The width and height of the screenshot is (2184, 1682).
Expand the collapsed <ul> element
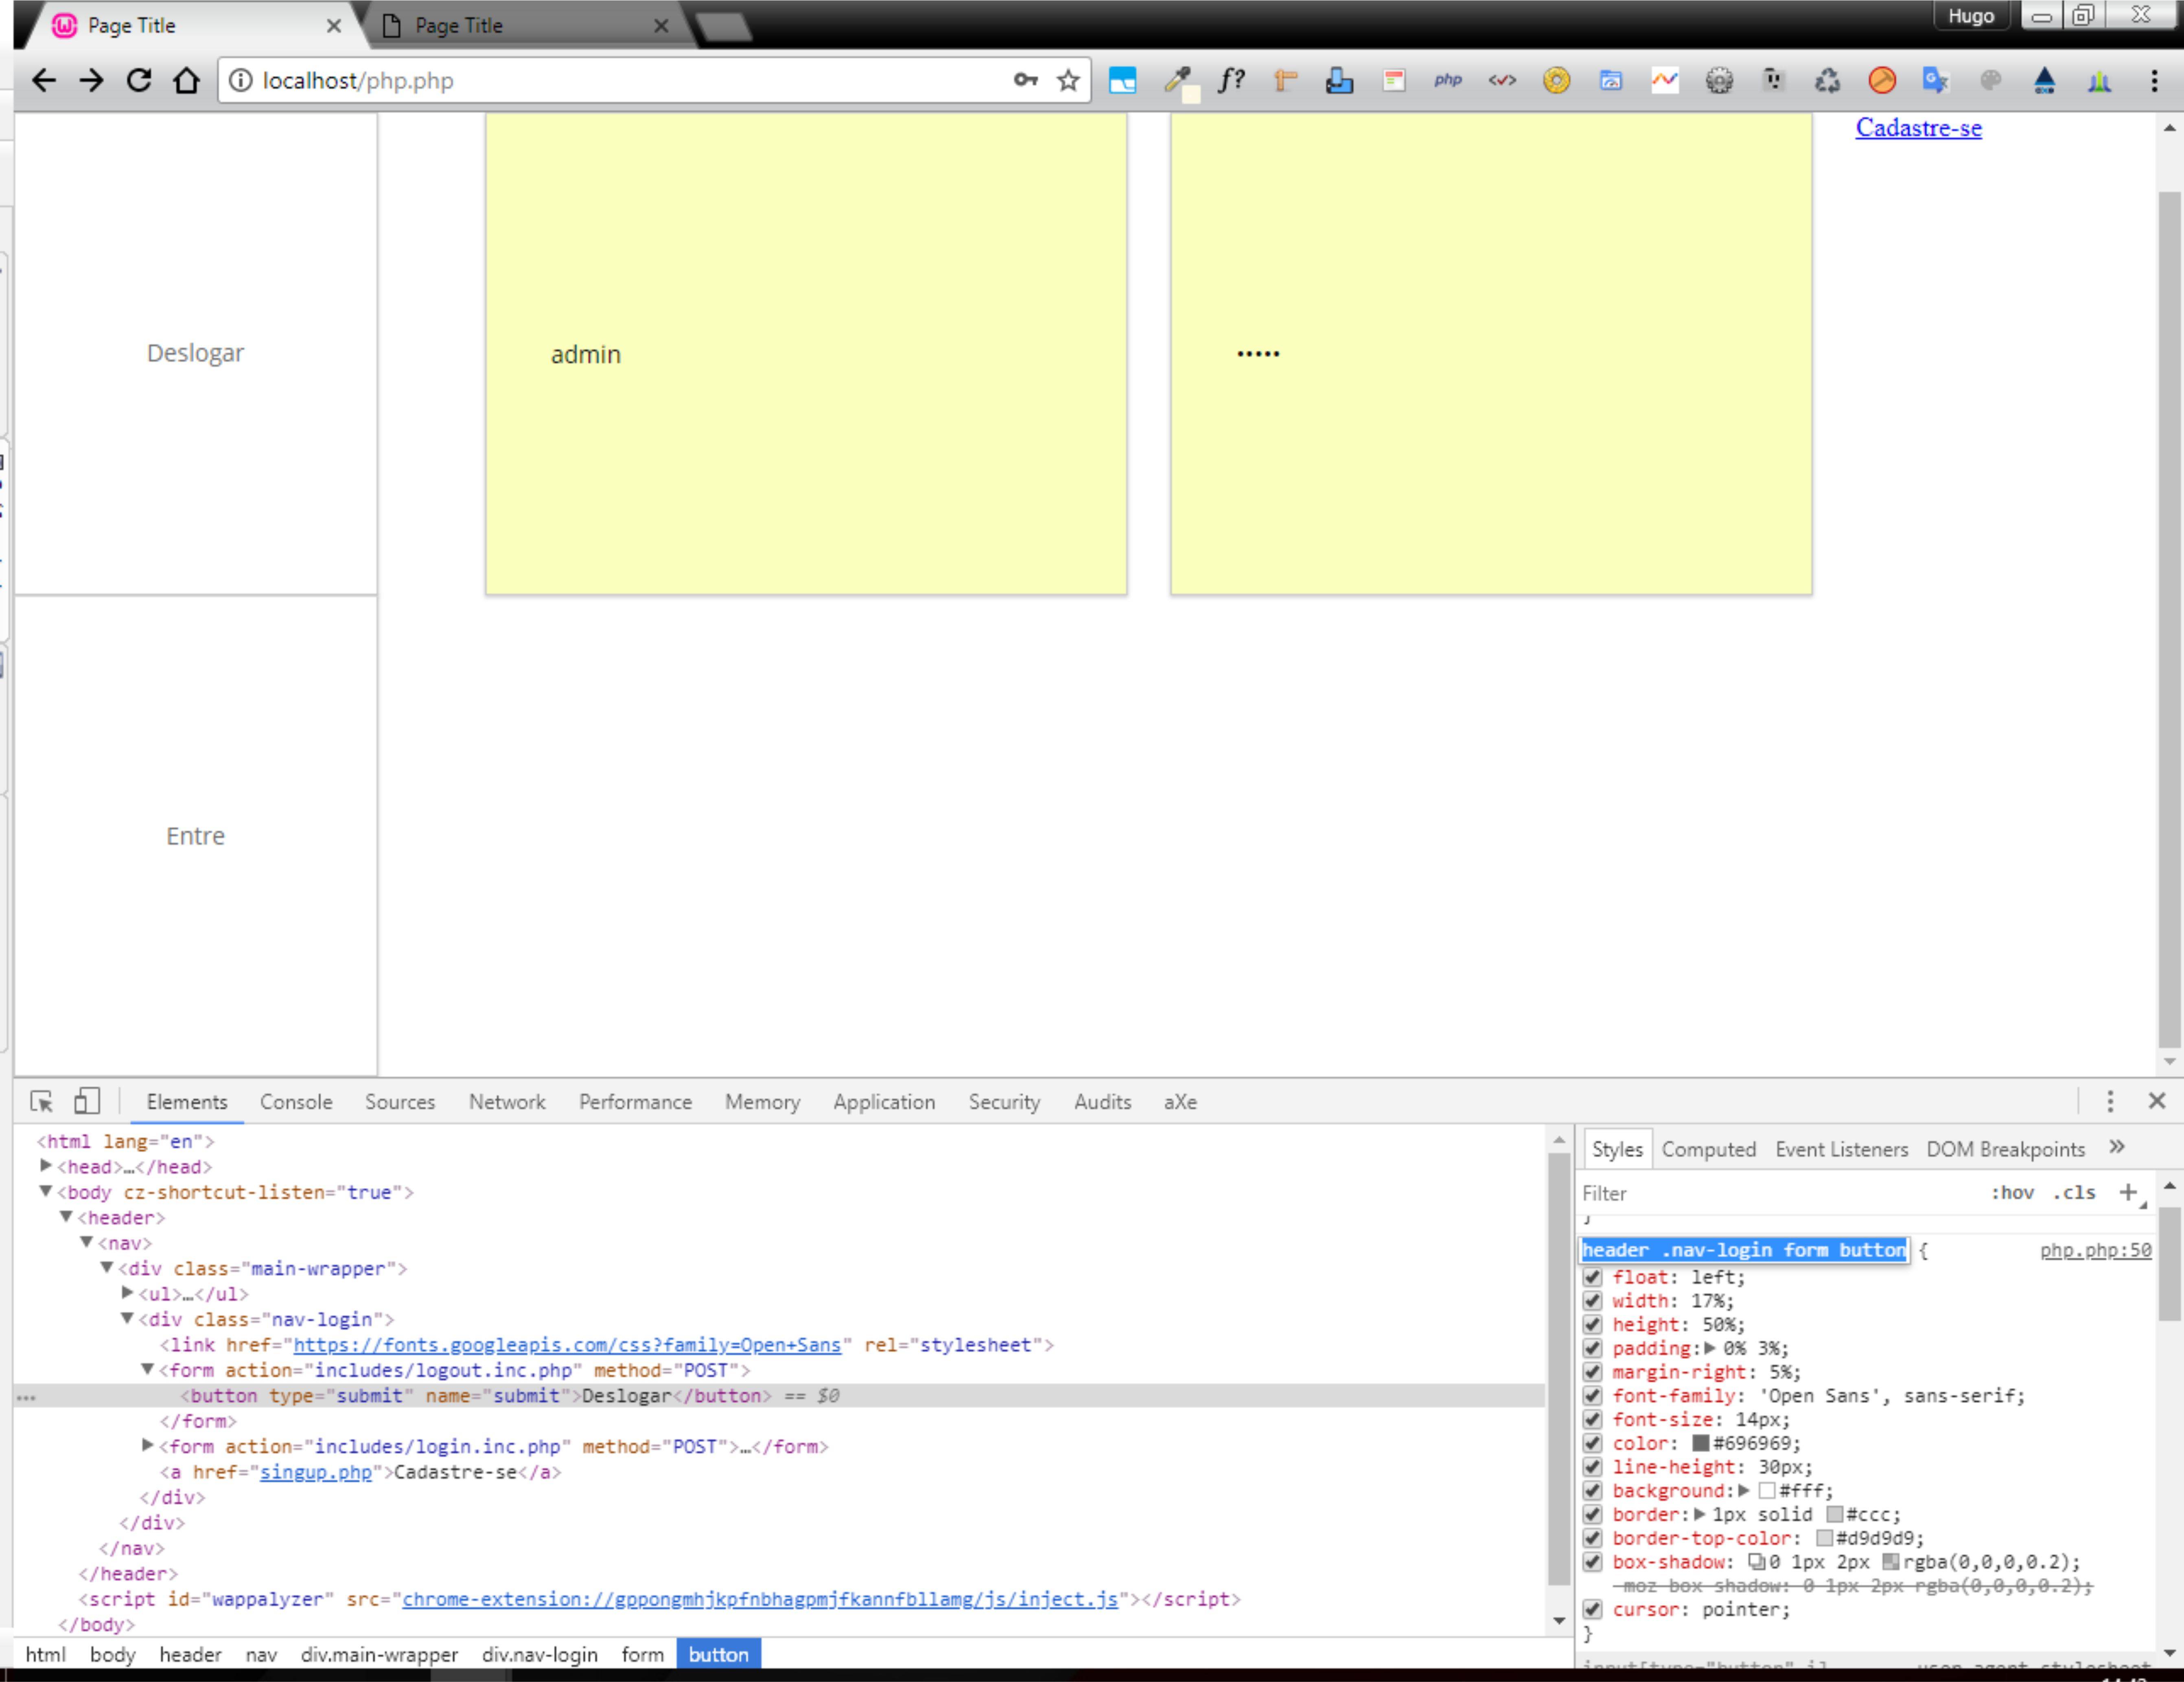point(127,1293)
